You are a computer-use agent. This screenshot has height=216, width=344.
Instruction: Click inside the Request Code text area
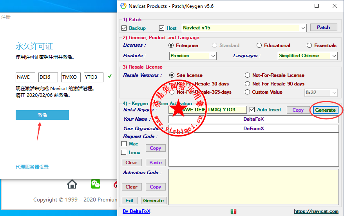pyautogui.click(x=253, y=150)
